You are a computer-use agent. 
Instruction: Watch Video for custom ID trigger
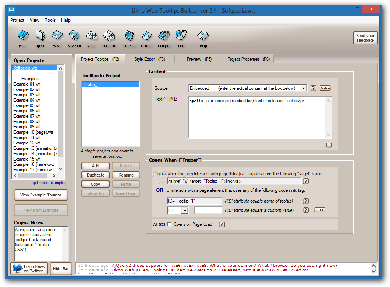click(x=320, y=210)
